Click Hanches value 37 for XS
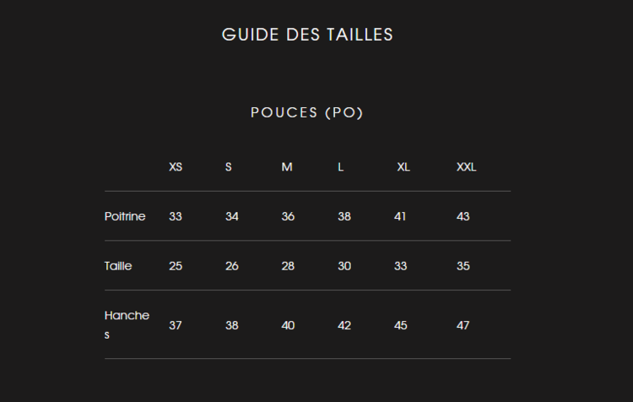Screen dimensions: 633x402 point(176,325)
